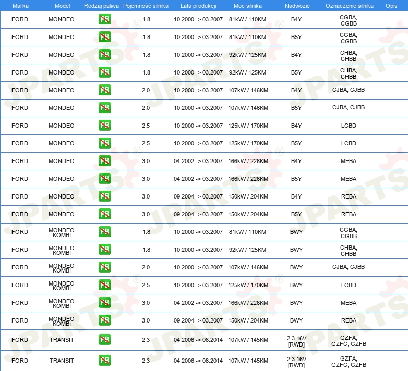Click B5Y body code in the MEBA row
408x371 pixels.
coord(296,179)
